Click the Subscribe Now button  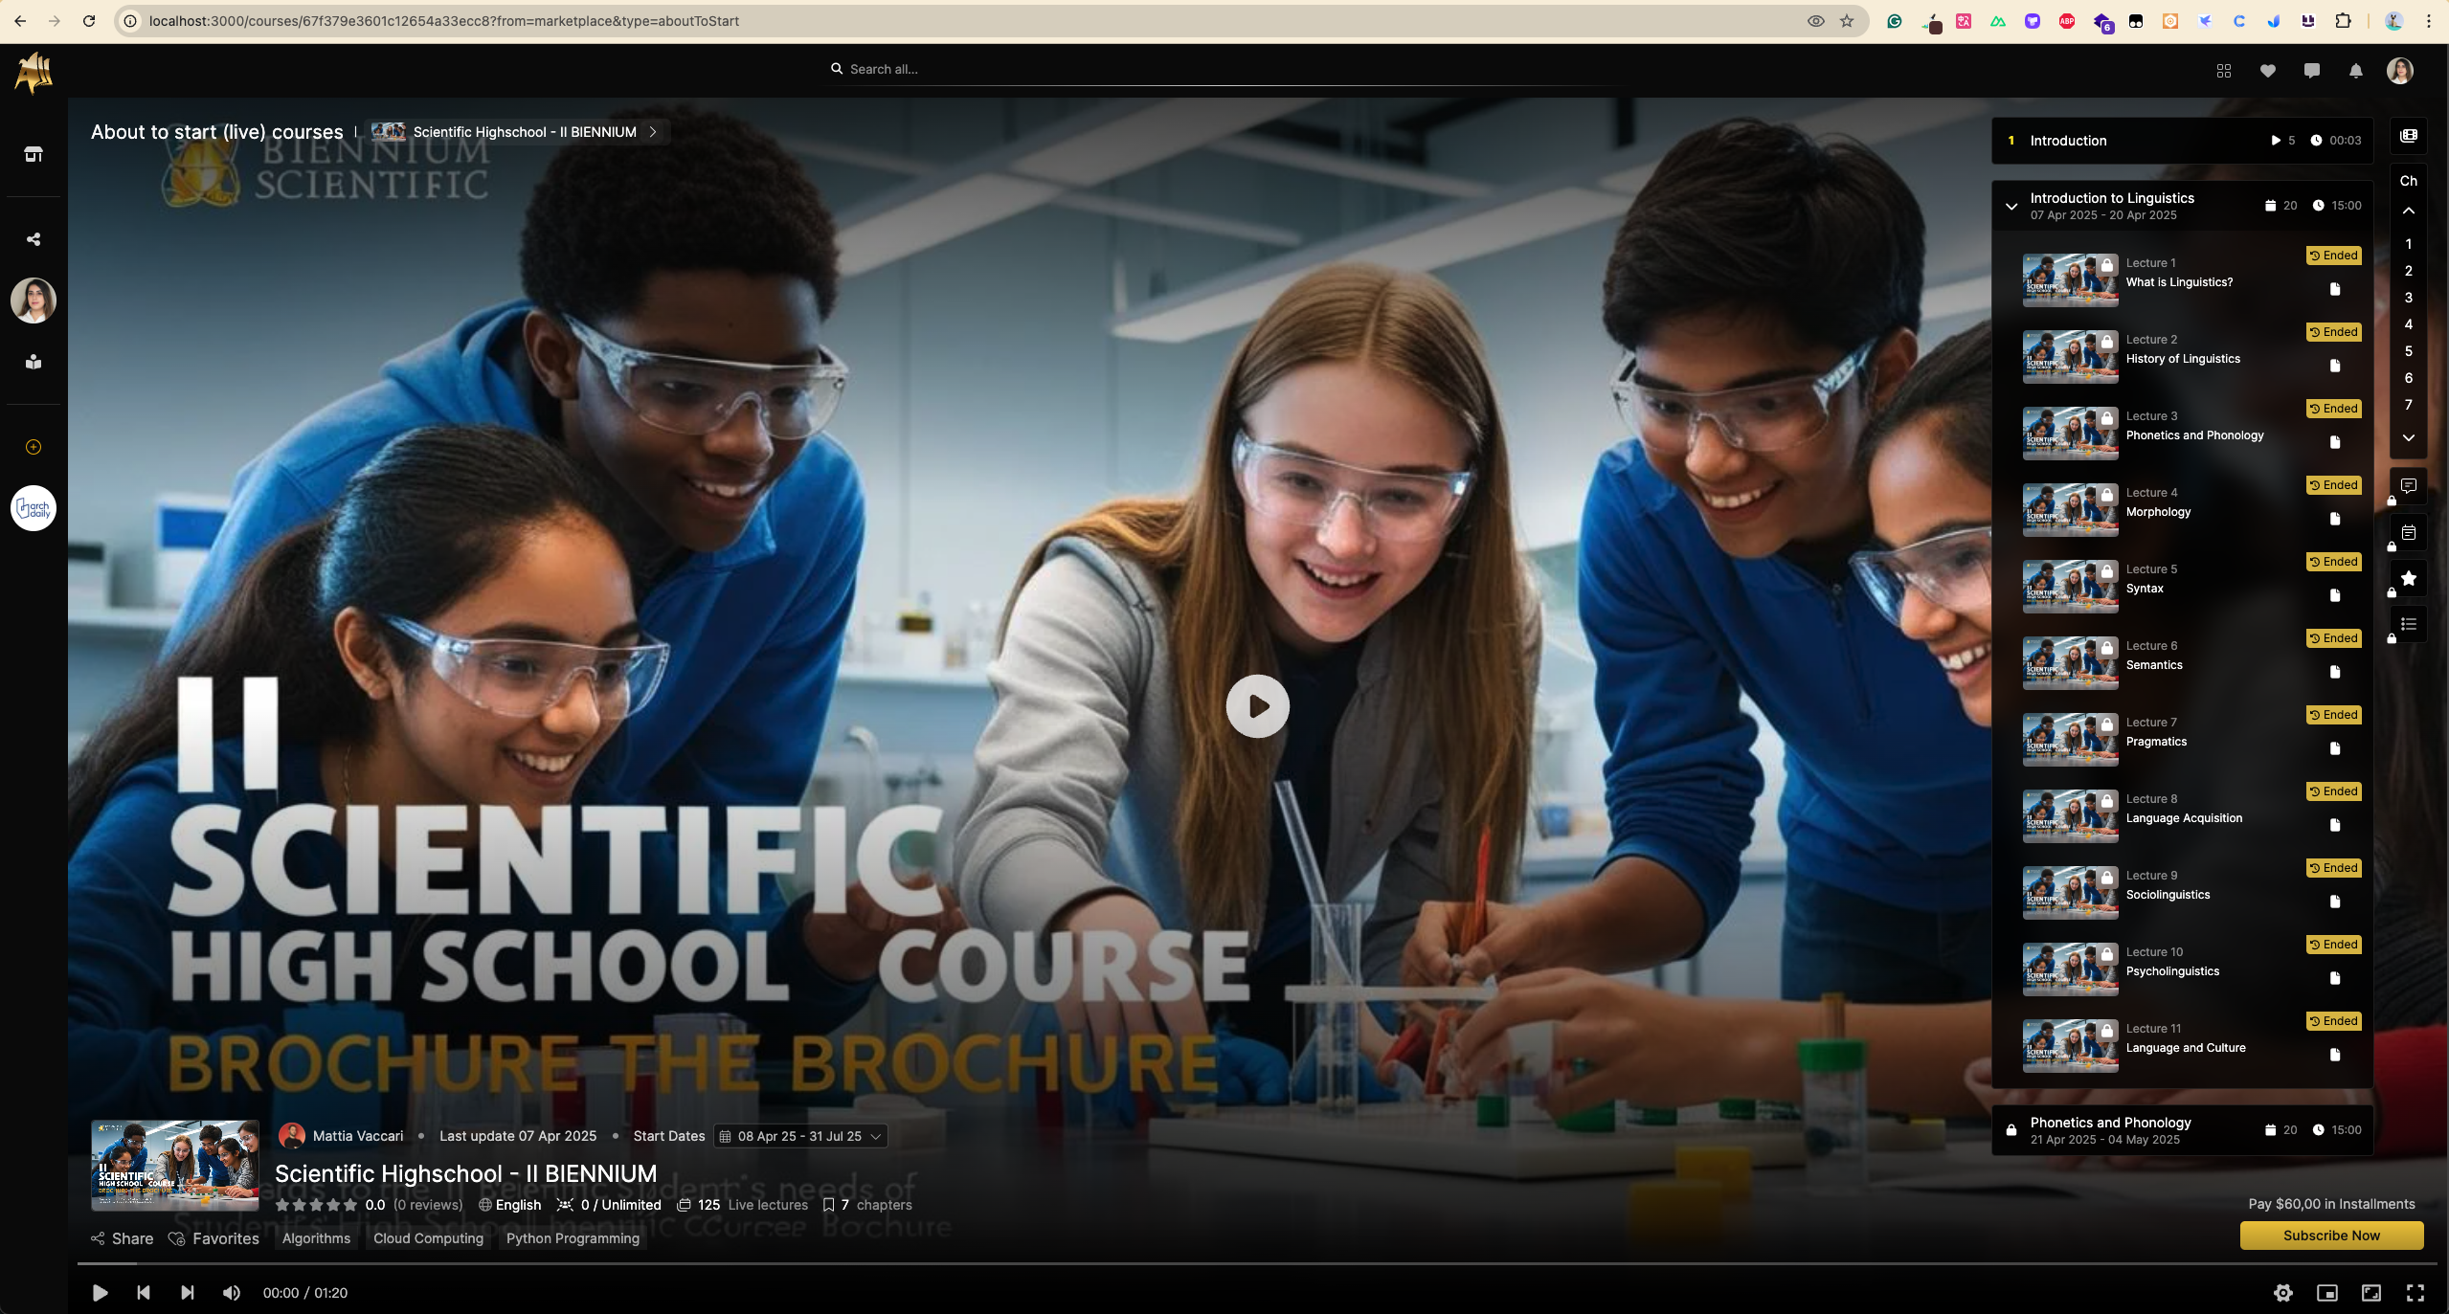pos(2330,1236)
